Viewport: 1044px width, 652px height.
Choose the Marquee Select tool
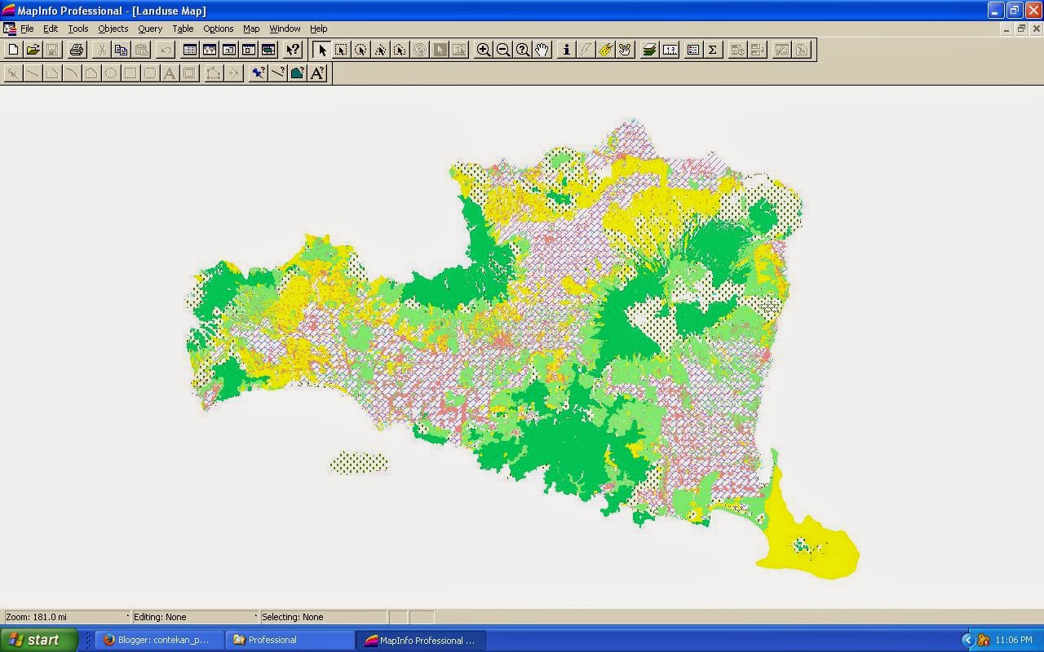[x=341, y=50]
